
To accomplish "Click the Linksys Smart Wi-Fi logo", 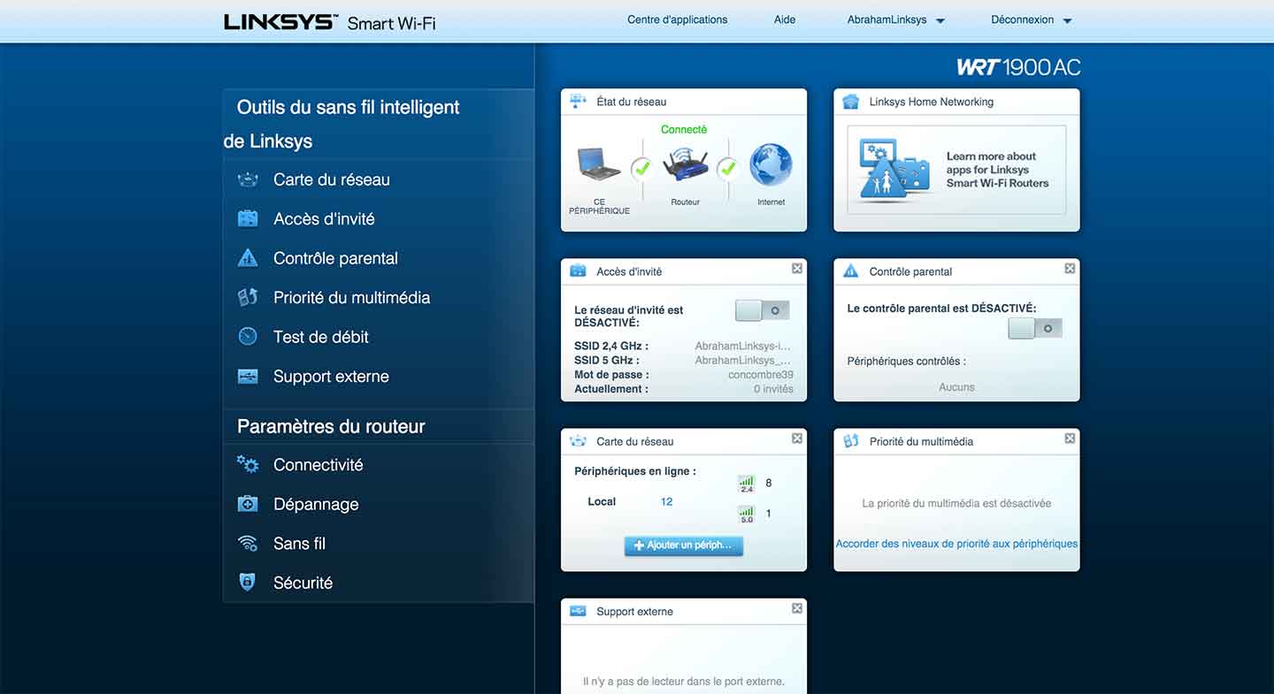I will [x=330, y=22].
